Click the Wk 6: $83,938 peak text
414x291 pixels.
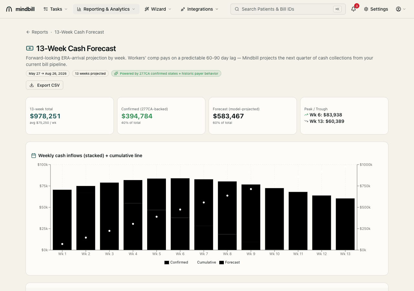pos(326,115)
